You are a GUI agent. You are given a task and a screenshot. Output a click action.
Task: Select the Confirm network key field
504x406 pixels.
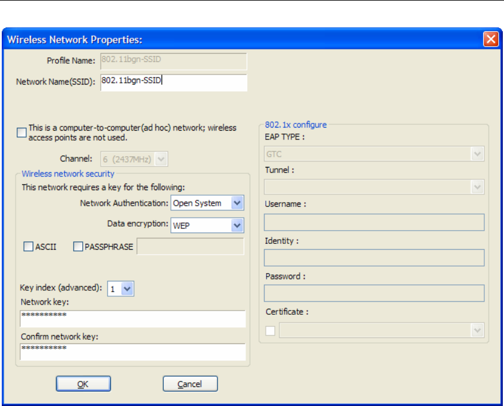point(132,352)
